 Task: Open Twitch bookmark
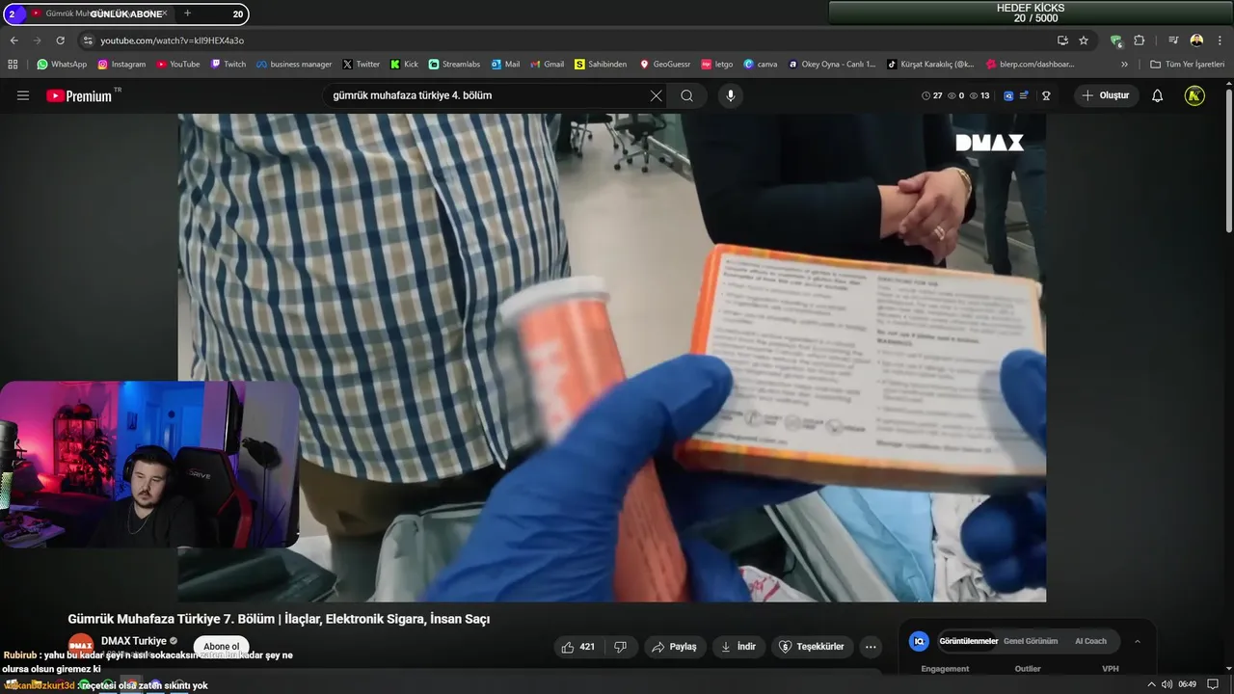(228, 65)
